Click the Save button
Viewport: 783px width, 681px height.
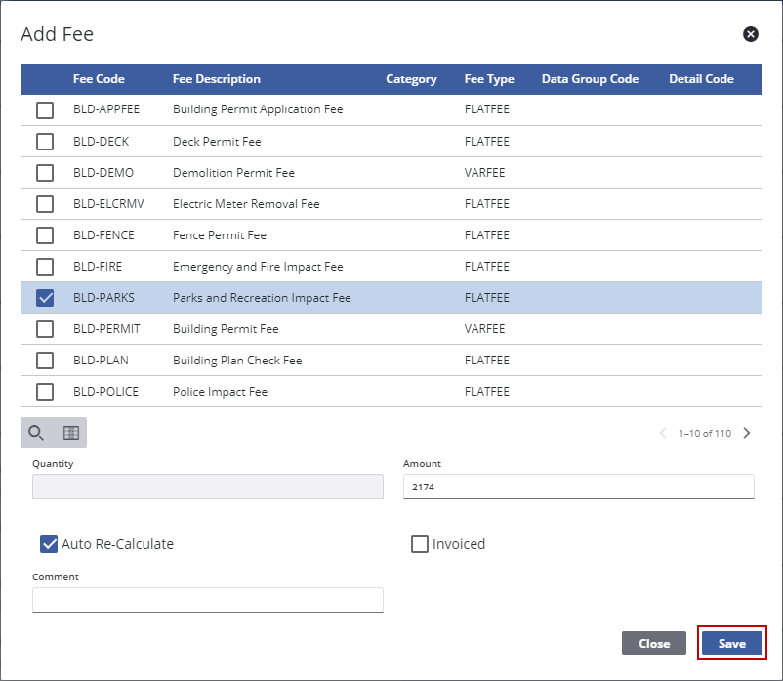click(x=731, y=643)
